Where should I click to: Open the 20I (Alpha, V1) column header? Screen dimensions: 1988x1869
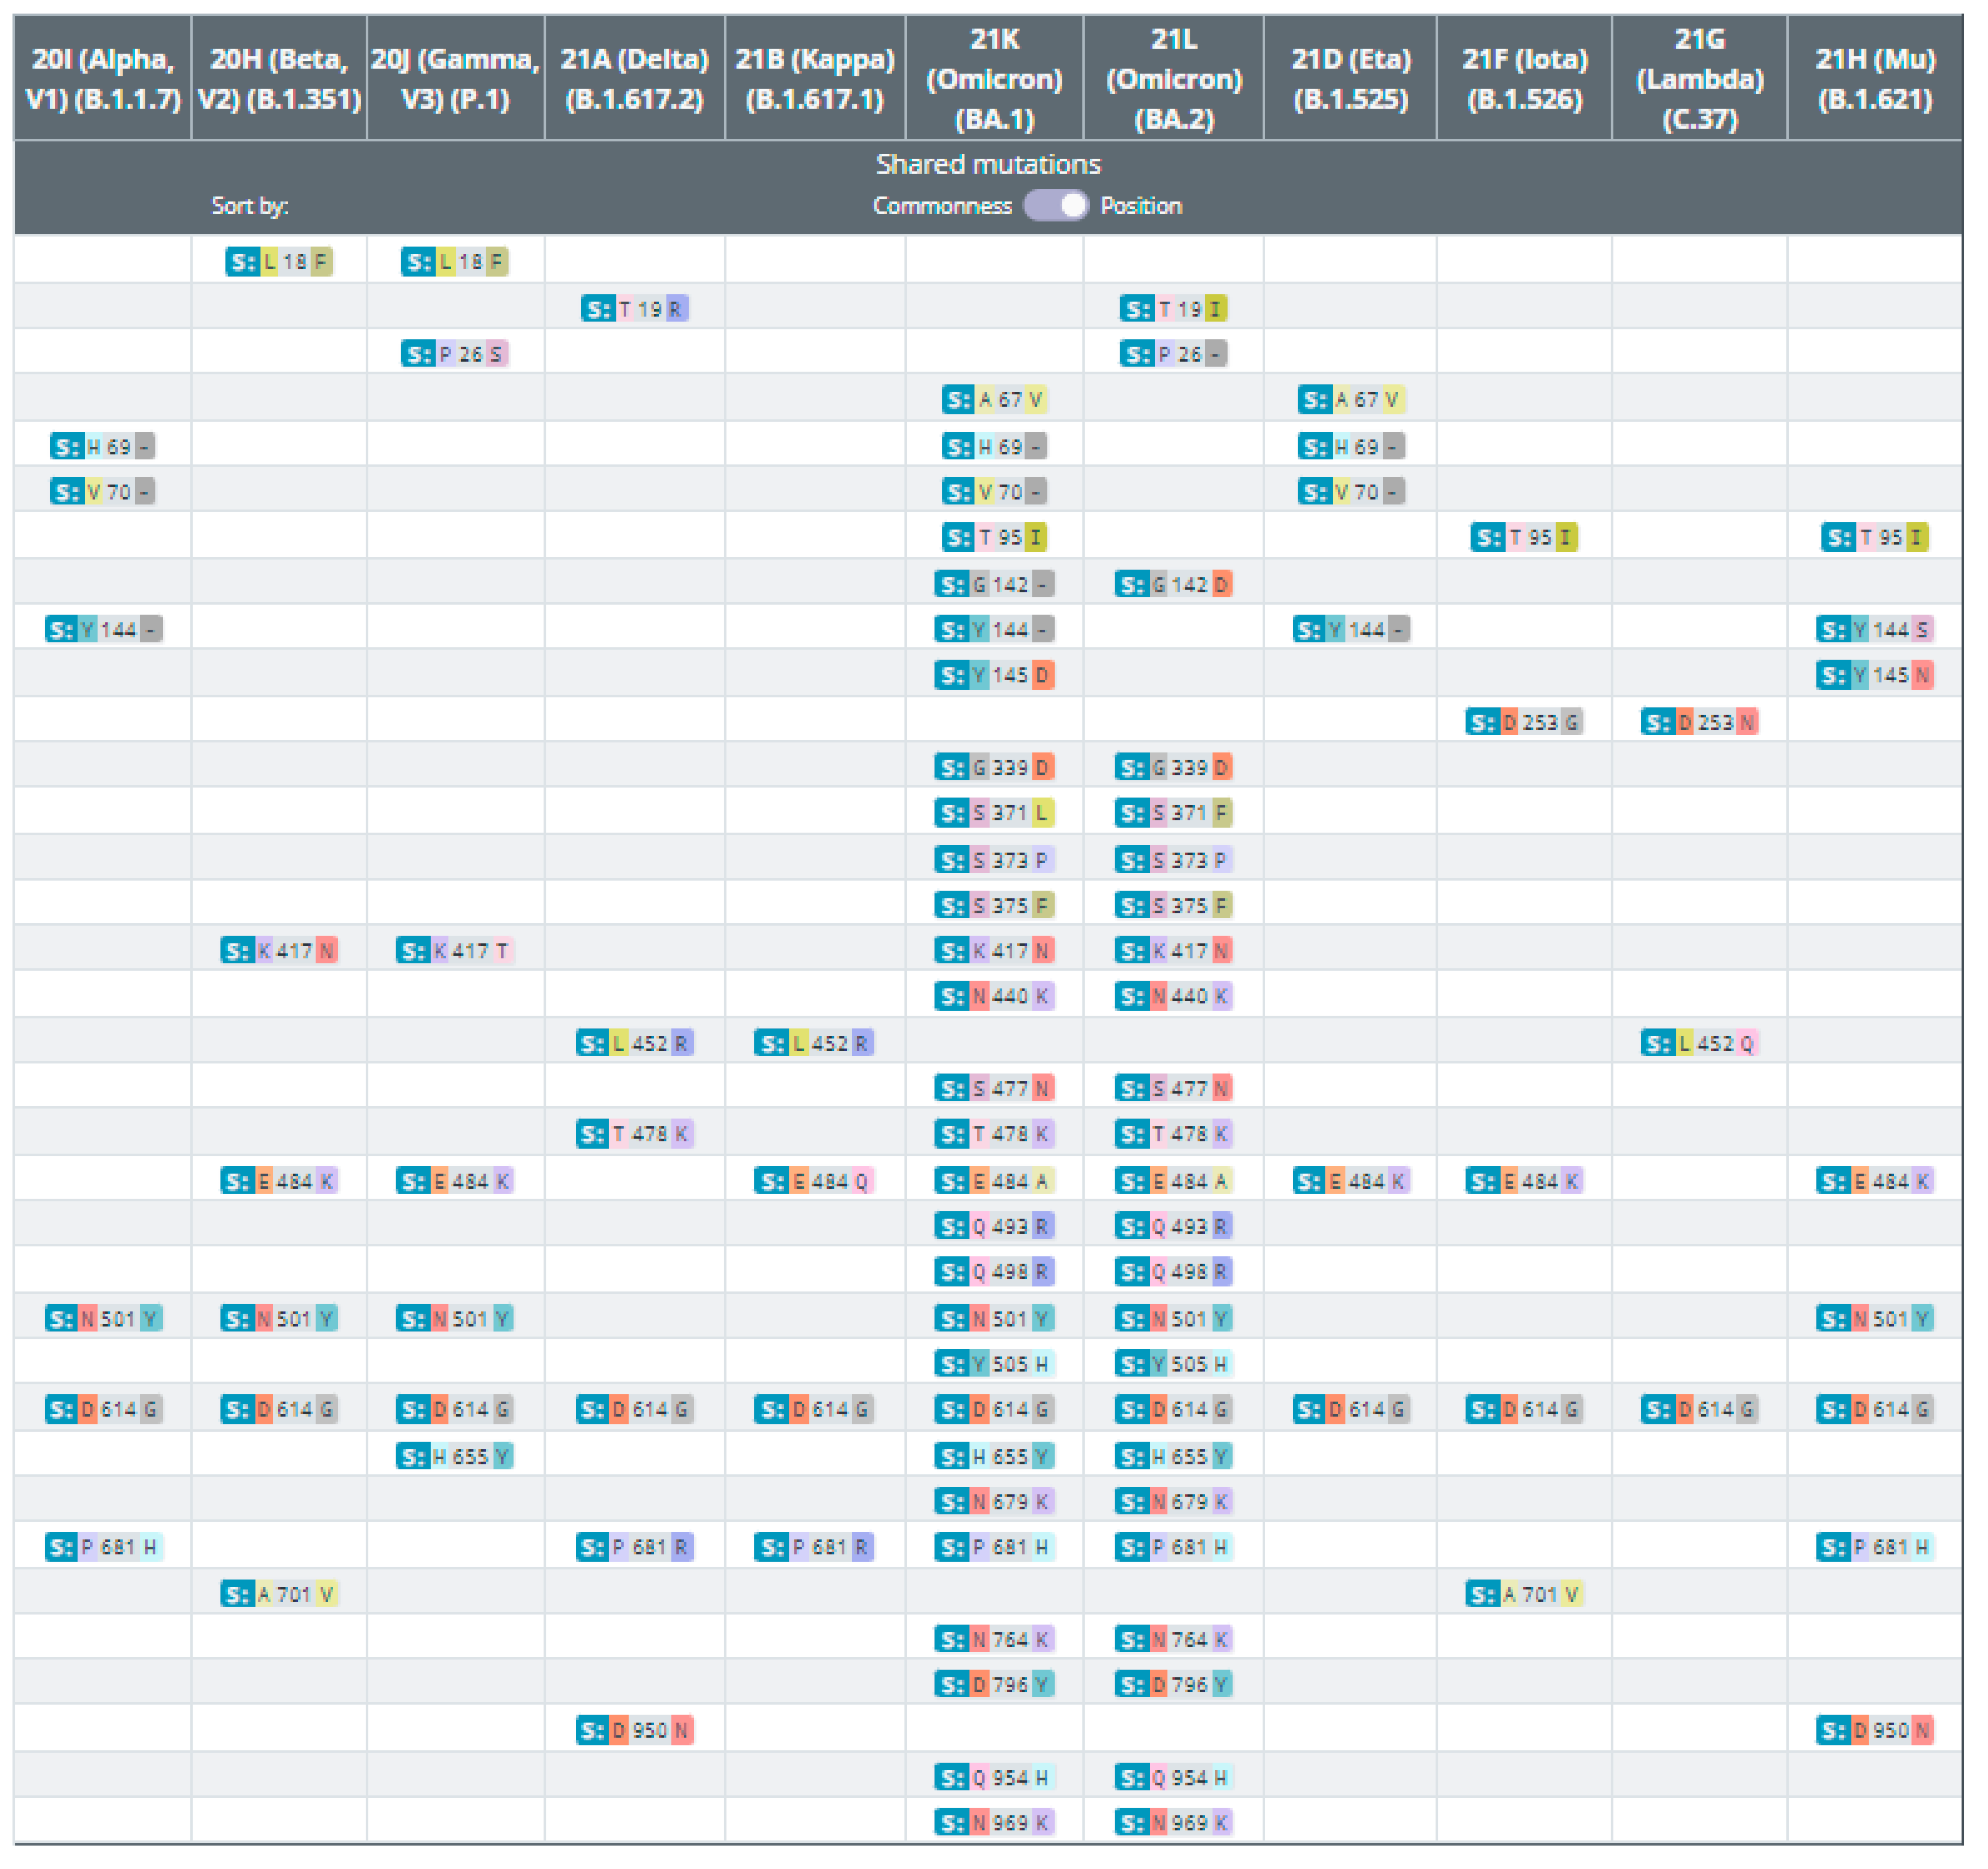tap(102, 79)
